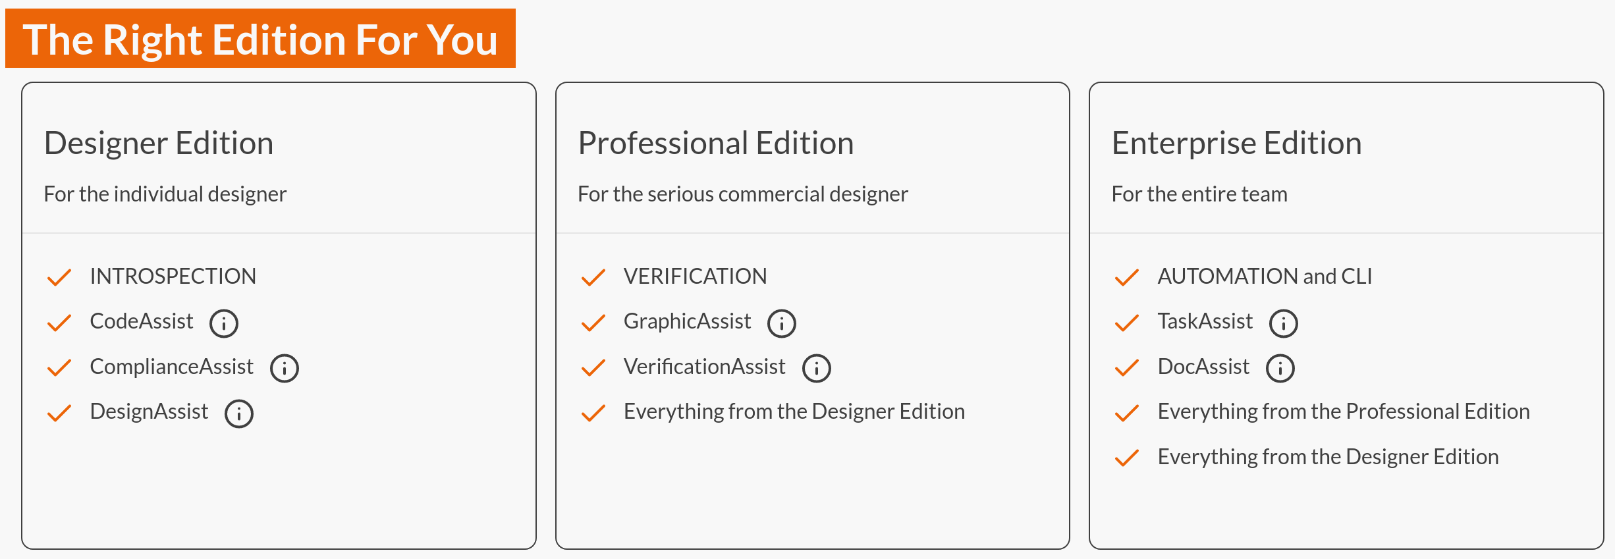Open the CodeAssist info icon

[224, 323]
